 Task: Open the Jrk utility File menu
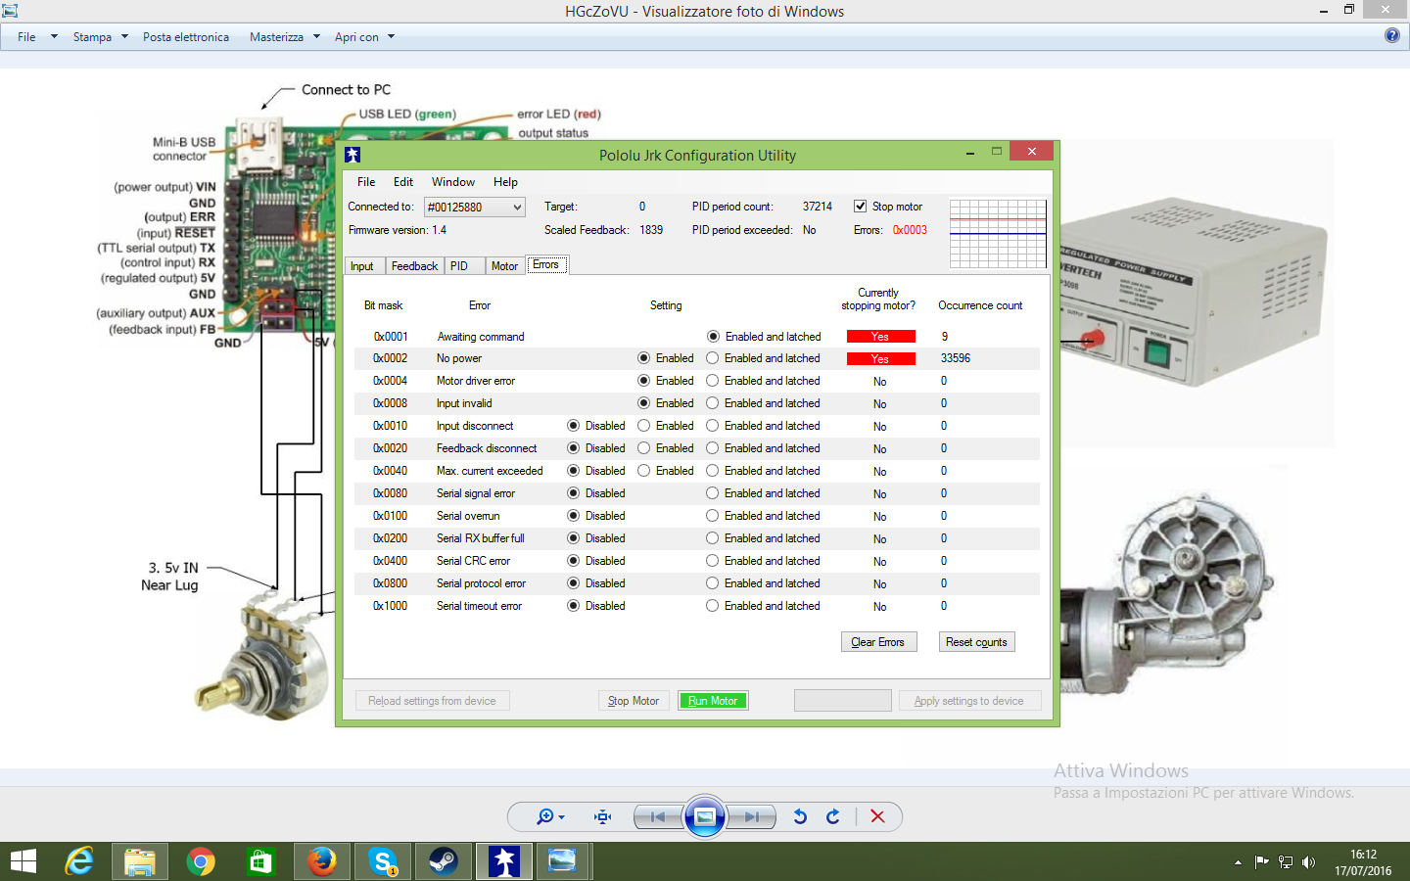[366, 182]
